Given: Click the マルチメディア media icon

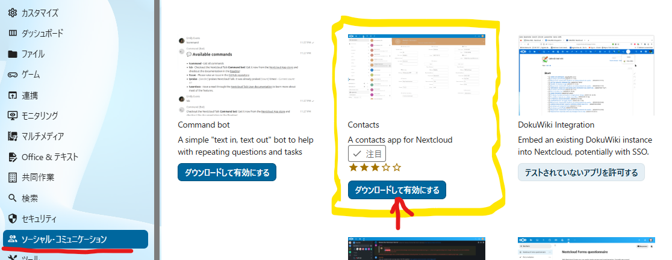Looking at the screenshot, I should (x=13, y=136).
